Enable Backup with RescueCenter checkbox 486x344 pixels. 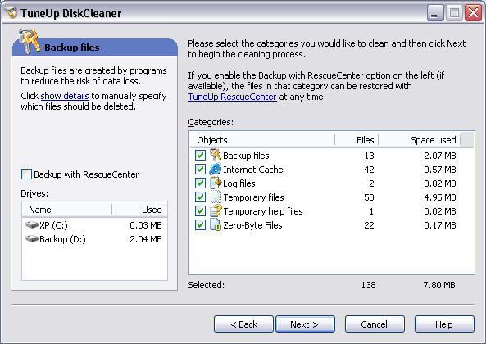pos(26,174)
